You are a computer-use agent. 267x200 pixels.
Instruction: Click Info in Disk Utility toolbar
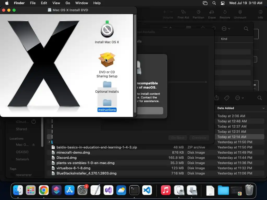tap(260, 14)
